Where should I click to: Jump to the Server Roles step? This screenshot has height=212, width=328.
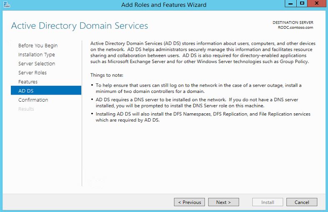pos(33,73)
